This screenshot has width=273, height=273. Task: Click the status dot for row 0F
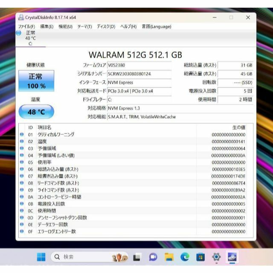[x=22, y=231]
